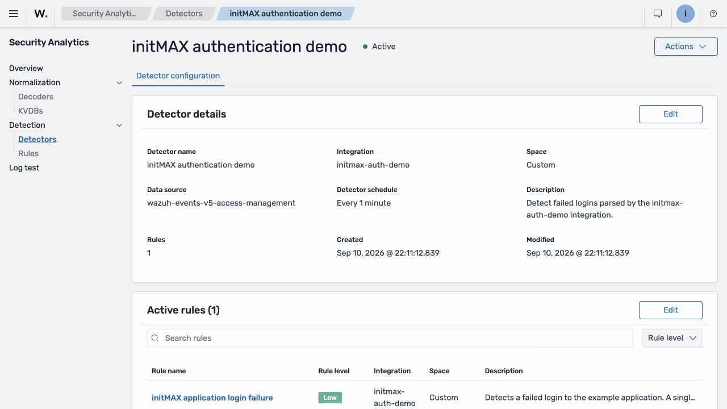Click the initmax-auth-demo integration value in details
Viewport: 727px width, 409px height.
click(373, 165)
